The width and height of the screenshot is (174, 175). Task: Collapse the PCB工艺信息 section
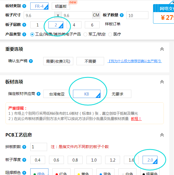(162, 135)
